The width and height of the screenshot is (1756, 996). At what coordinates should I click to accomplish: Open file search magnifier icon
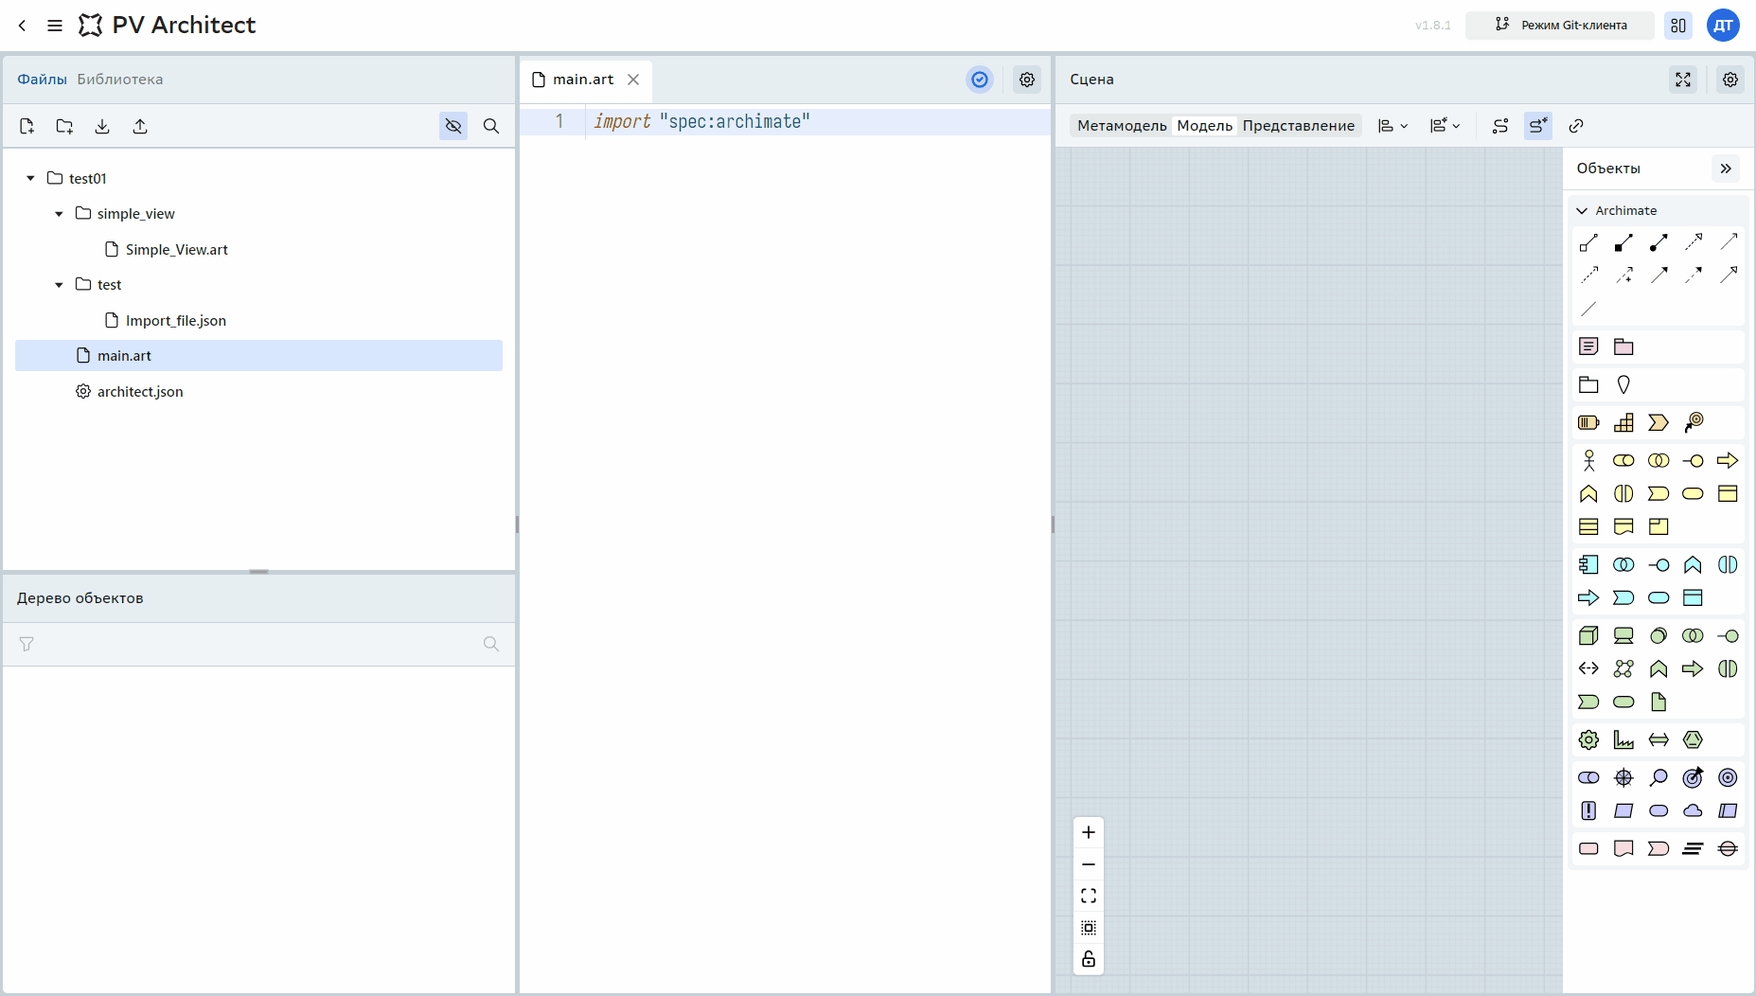click(x=491, y=126)
